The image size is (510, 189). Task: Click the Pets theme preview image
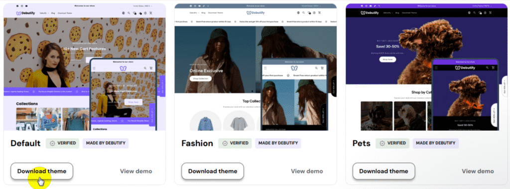[x=427, y=67]
